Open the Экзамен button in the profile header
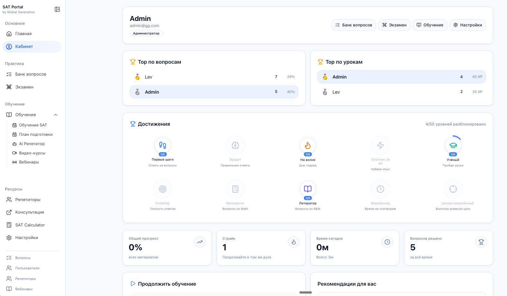Image resolution: width=507 pixels, height=296 pixels. (x=394, y=25)
